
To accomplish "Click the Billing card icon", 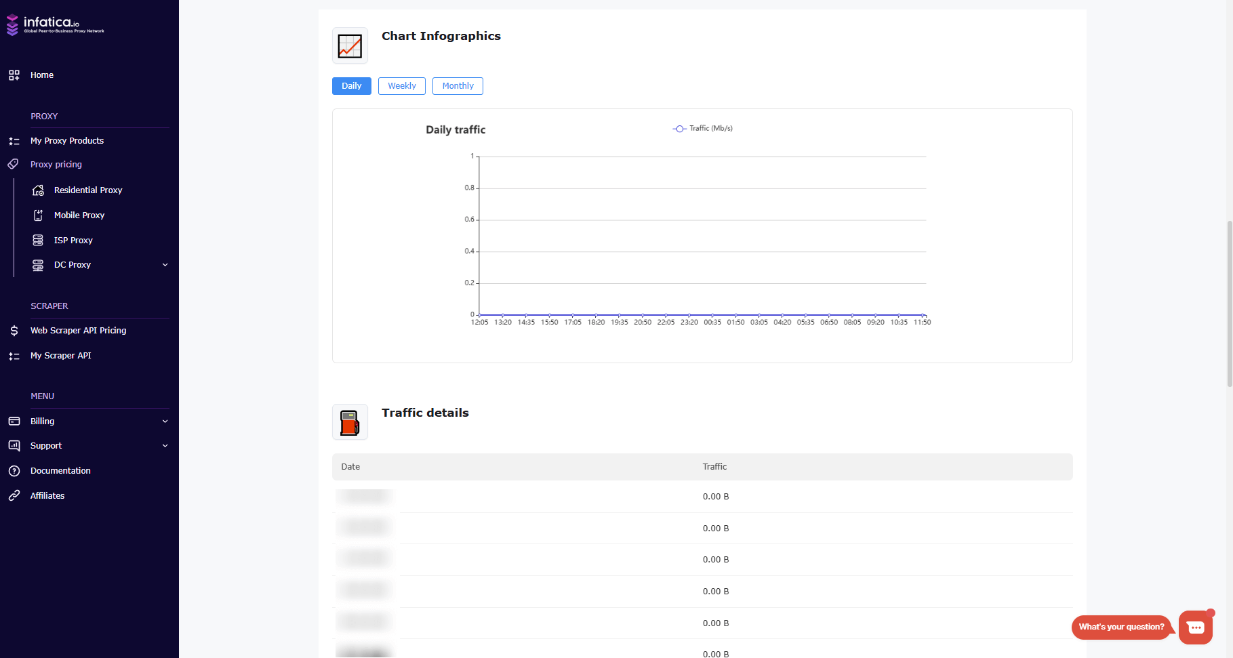I will (14, 421).
